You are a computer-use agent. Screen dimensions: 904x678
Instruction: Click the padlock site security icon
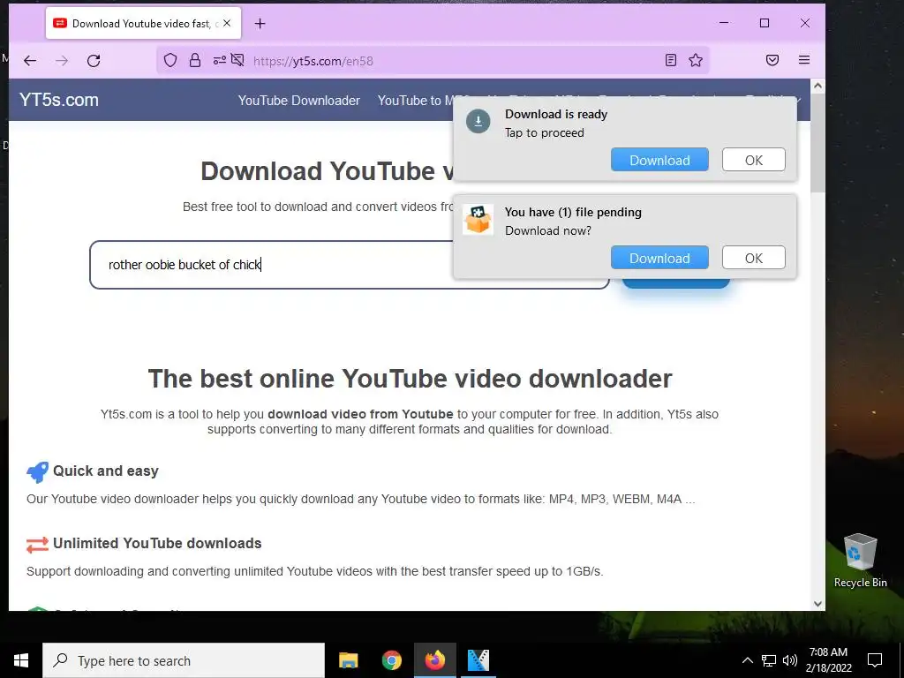(195, 60)
